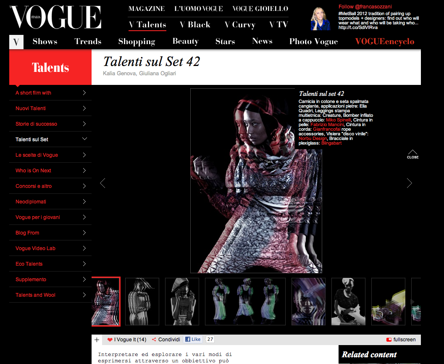Open the Photo Vogue menu
Viewport: 444px width, 364px height.
pyautogui.click(x=313, y=42)
